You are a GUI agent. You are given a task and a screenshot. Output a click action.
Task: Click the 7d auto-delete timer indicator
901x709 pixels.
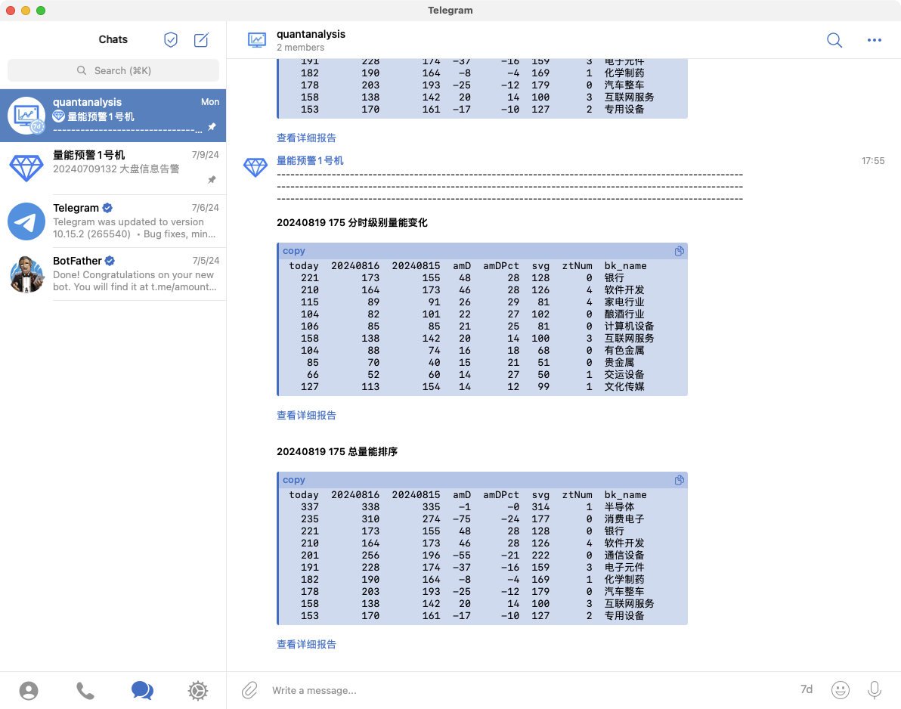point(807,689)
